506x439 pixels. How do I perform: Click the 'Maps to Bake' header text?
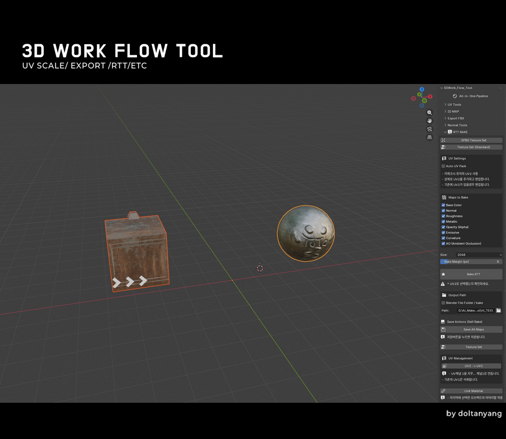pos(458,197)
